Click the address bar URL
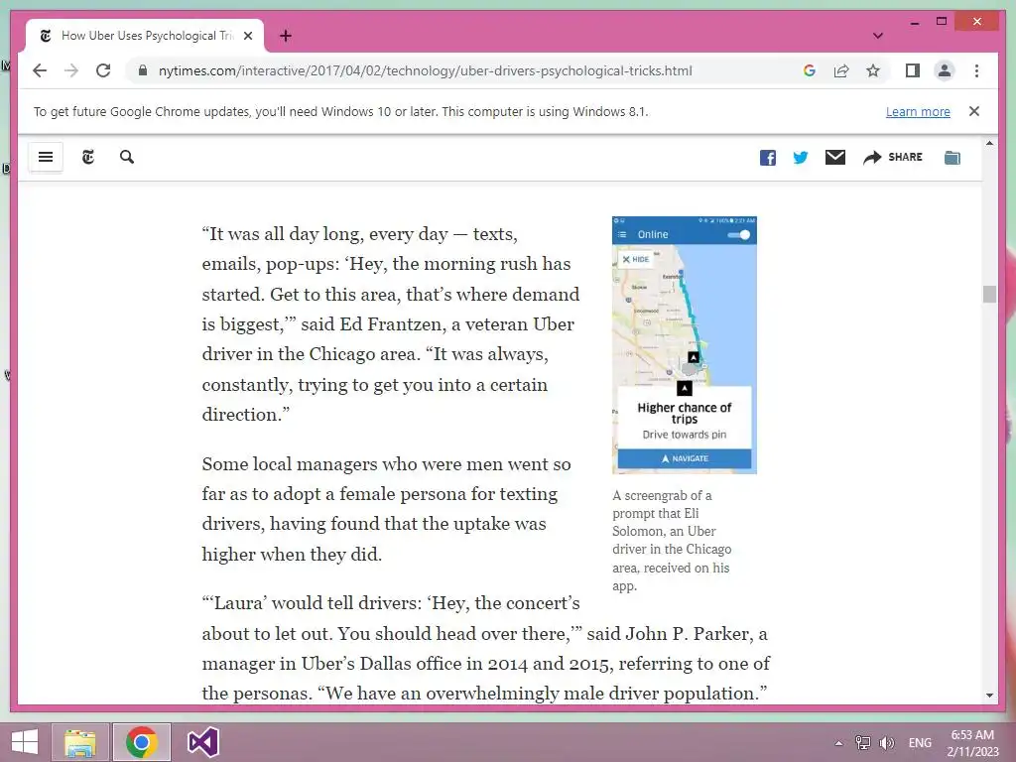The image size is (1016, 762). (425, 70)
